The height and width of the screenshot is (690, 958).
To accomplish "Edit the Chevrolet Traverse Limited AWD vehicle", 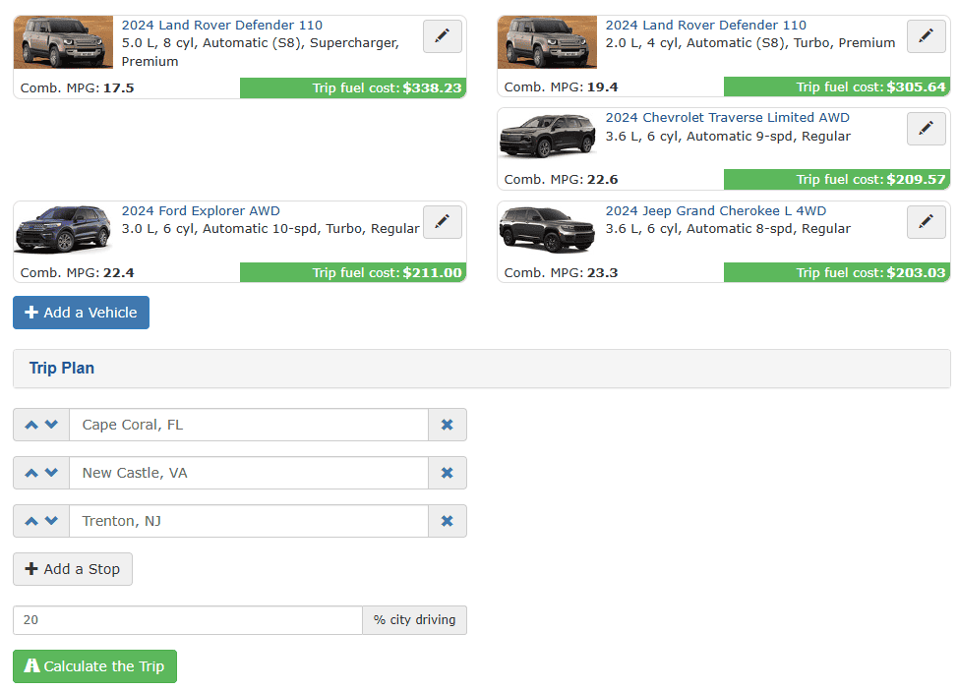I will pyautogui.click(x=926, y=128).
